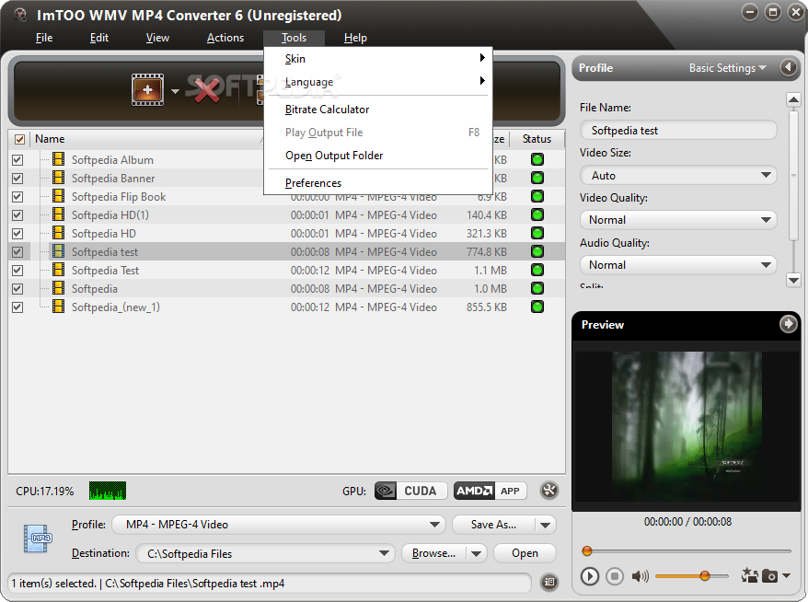Click the app logo in title bar
The image size is (808, 602).
point(20,15)
